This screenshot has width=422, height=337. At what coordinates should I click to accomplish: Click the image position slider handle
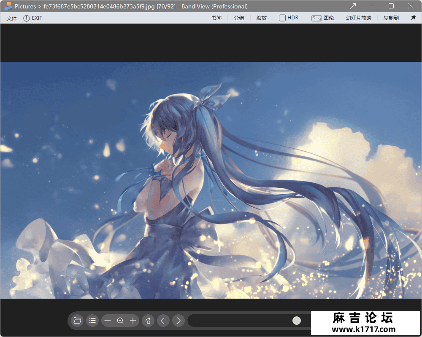point(297,321)
